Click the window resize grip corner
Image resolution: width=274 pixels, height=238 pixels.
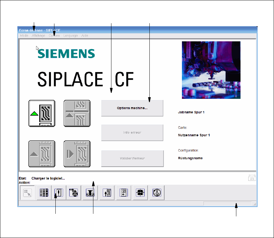pos(255,204)
